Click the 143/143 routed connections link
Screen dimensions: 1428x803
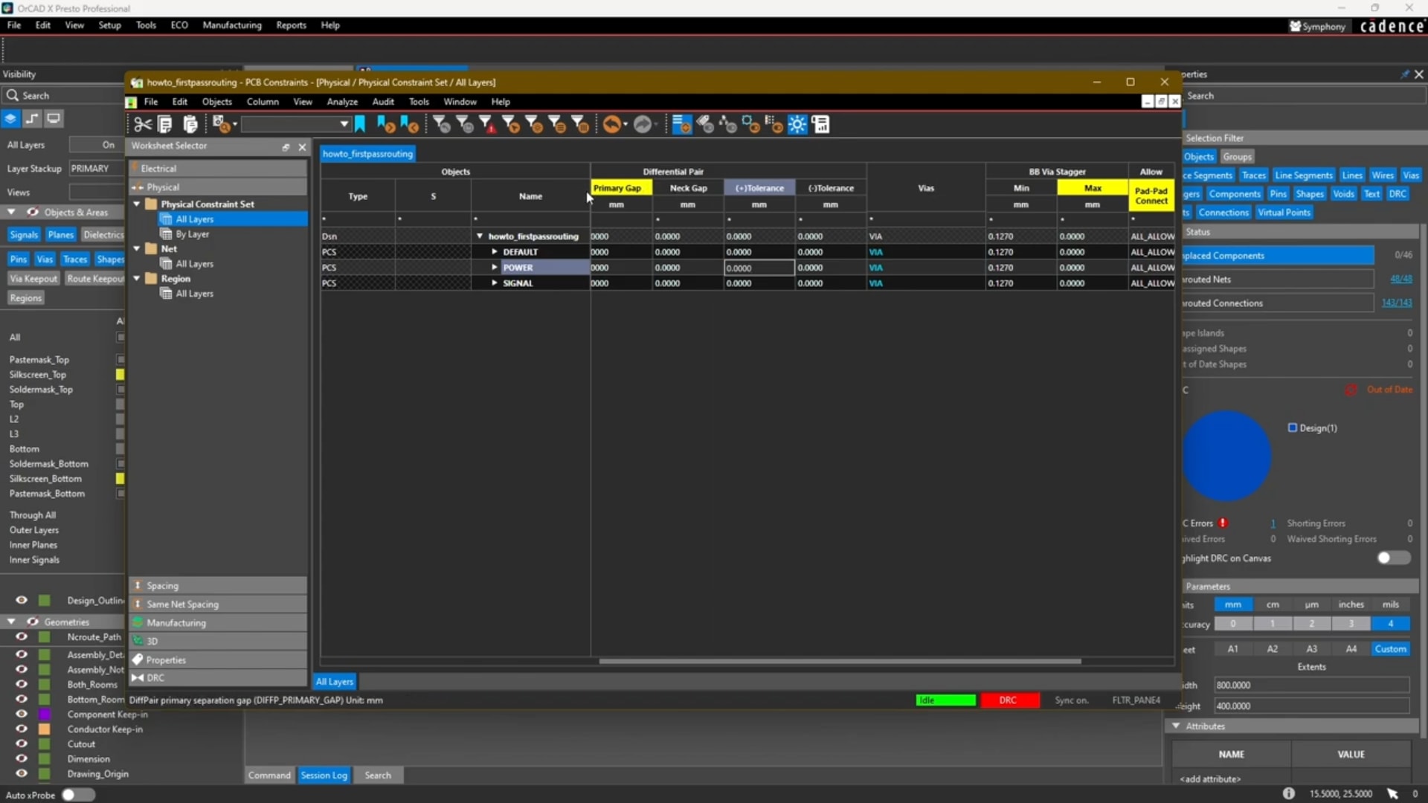(1396, 303)
